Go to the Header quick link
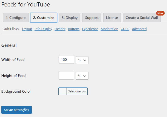The width and height of the screenshot is (167, 117). click(60, 29)
